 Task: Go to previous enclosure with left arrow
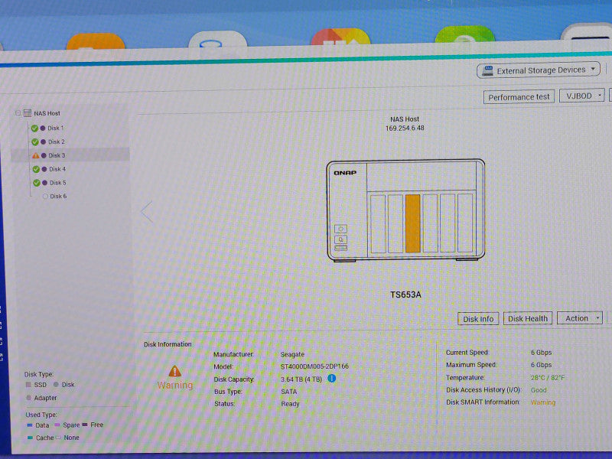[x=147, y=212]
